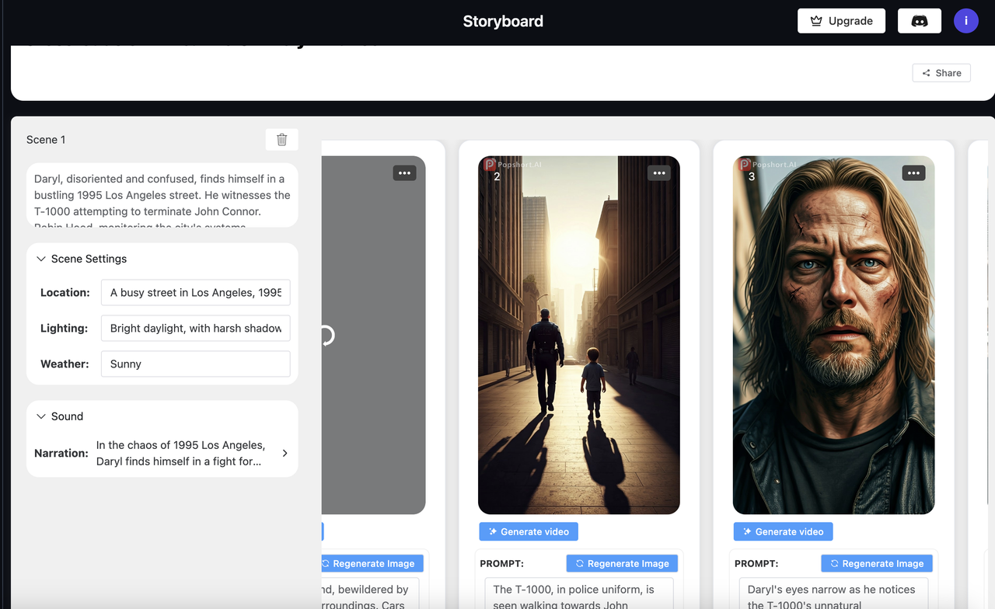Click the narration text about 1995 Los Angeles
The width and height of the screenshot is (995, 609).
click(181, 453)
